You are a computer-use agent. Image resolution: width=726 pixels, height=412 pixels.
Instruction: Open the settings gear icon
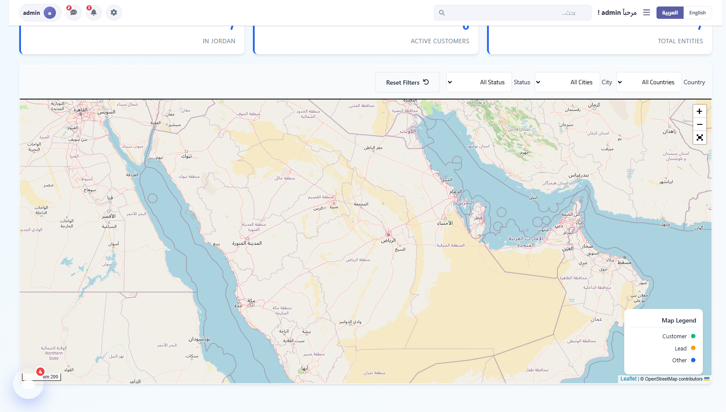pos(114,13)
